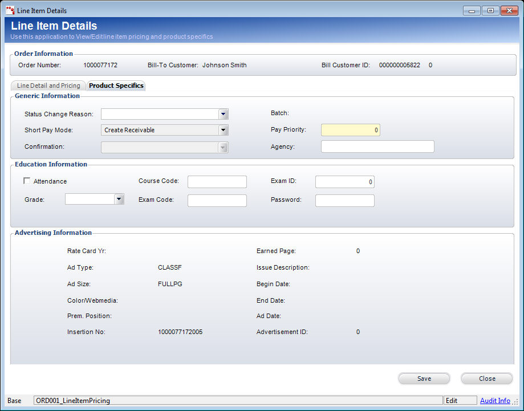This screenshot has height=411, width=524.
Task: Select the Product Specifics tab
Action: (116, 86)
